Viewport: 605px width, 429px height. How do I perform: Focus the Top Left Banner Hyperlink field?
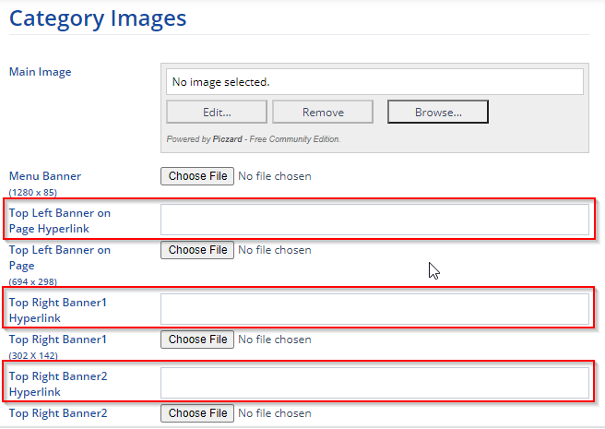pyautogui.click(x=374, y=220)
